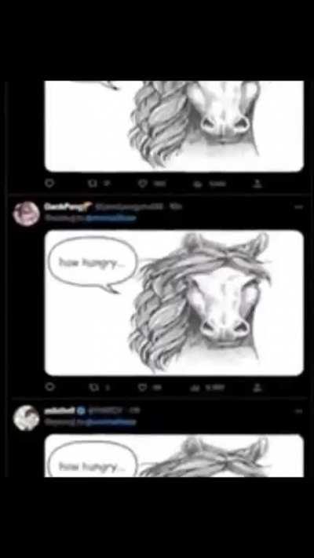This screenshot has width=314, height=558.
Task: Open the DackPeng username link
Action: pyautogui.click(x=68, y=206)
